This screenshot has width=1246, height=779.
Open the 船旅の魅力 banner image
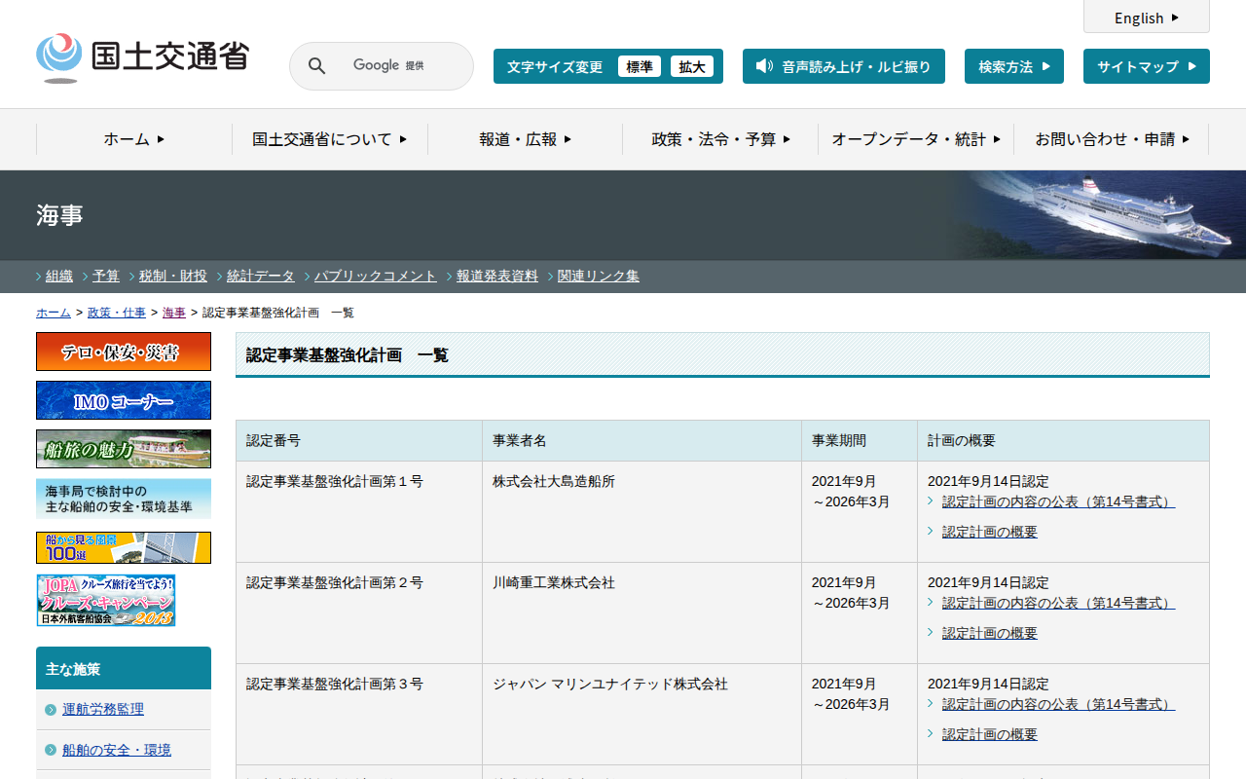124,449
